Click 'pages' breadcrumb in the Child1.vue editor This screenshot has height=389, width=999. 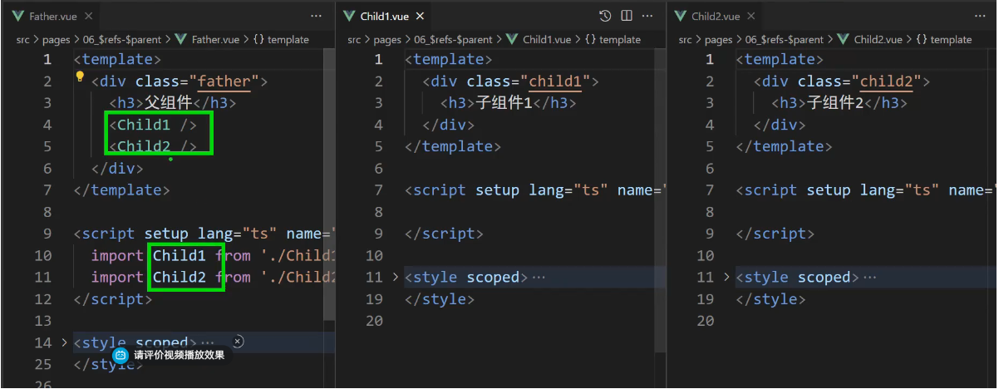pos(387,39)
